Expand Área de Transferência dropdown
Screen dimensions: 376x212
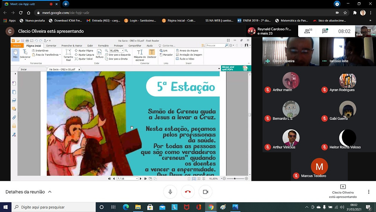(60, 55)
